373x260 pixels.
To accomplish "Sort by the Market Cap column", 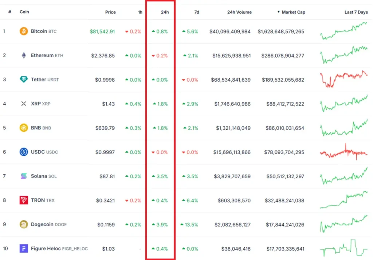I will (x=291, y=12).
